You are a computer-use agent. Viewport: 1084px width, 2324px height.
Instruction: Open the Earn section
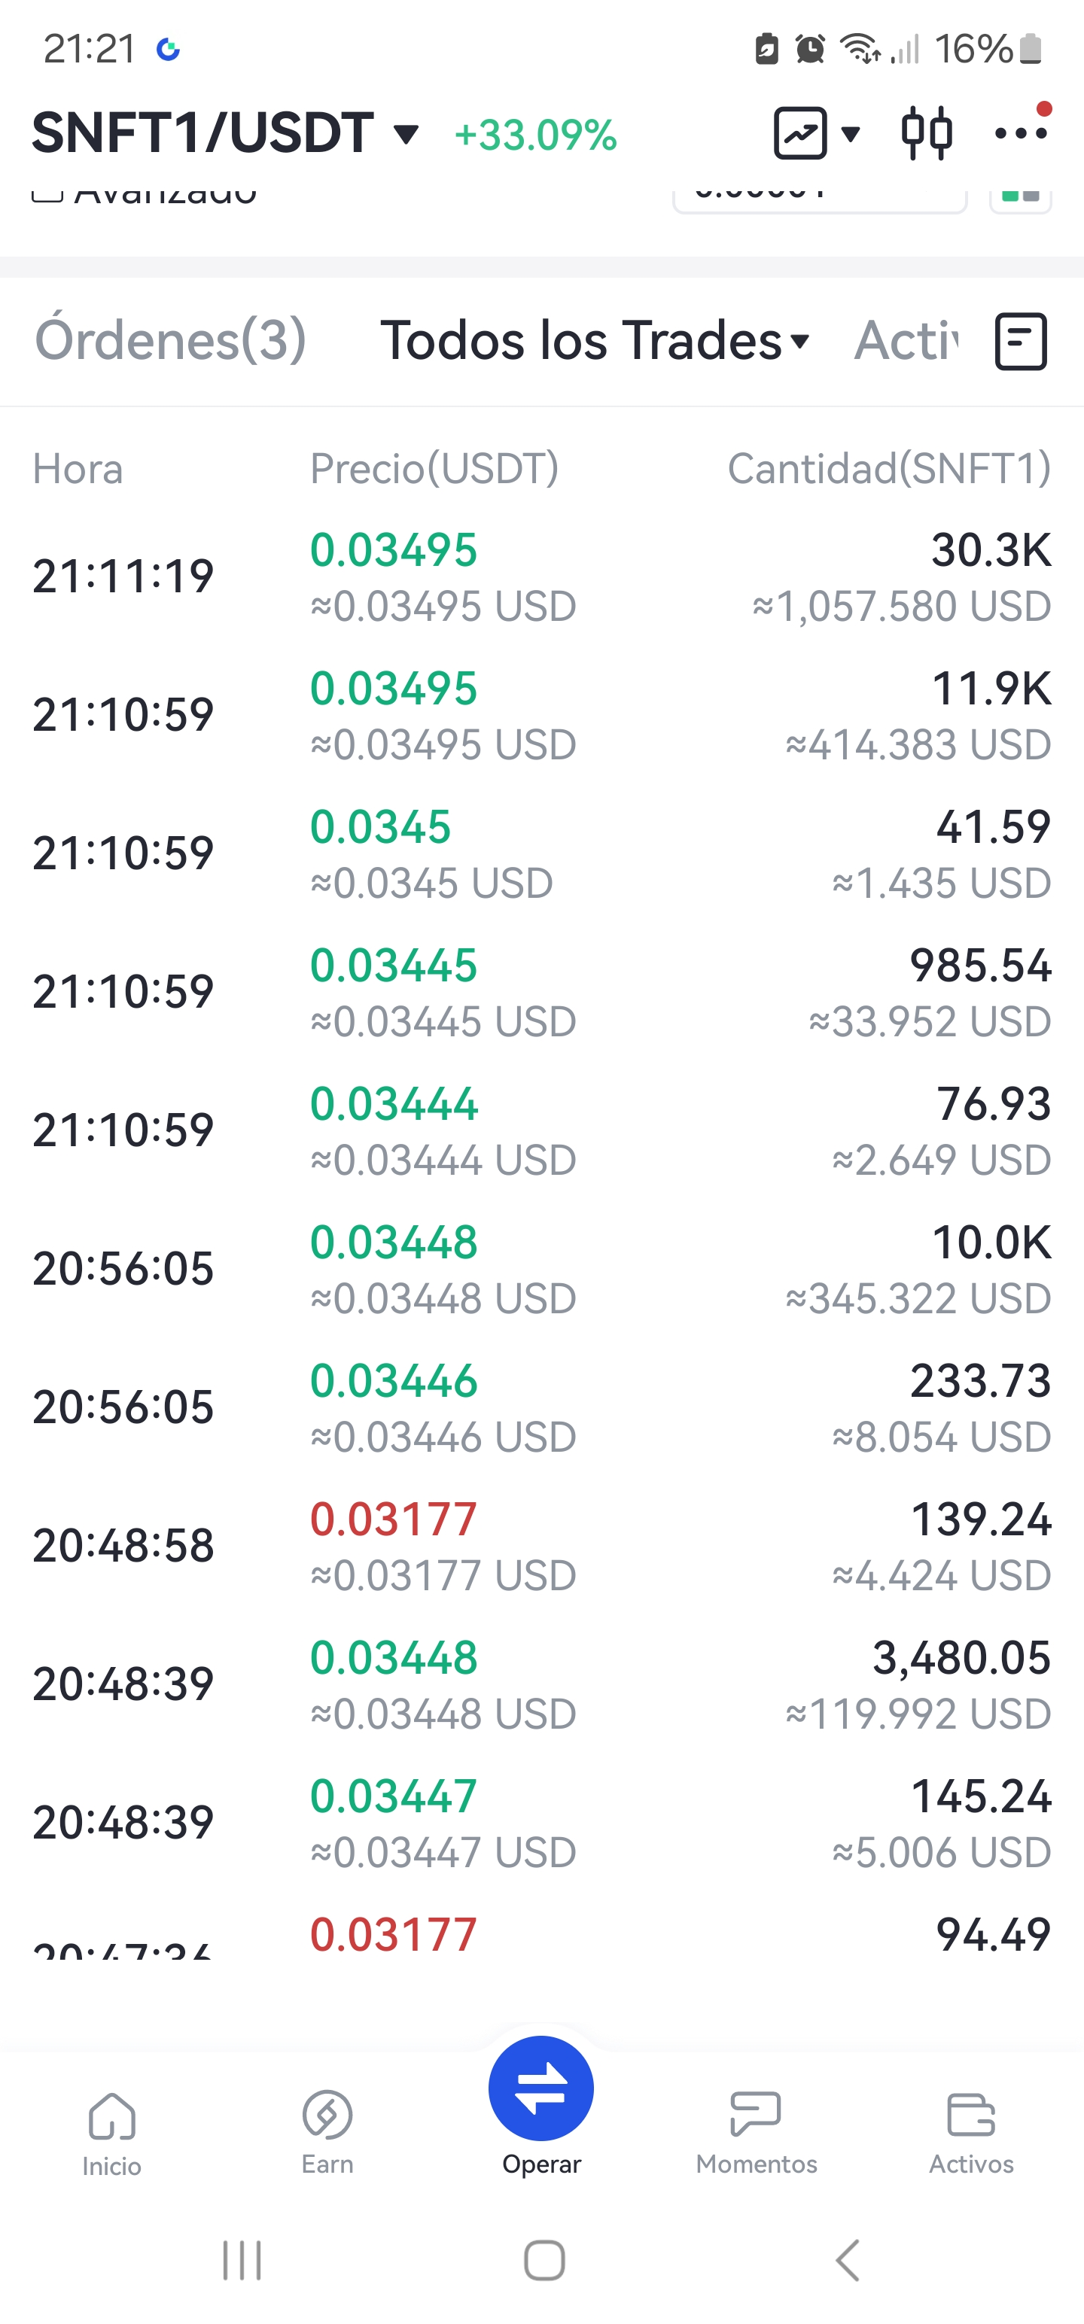[x=327, y=2132]
